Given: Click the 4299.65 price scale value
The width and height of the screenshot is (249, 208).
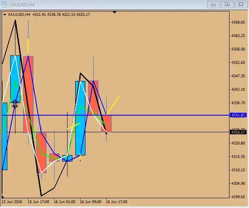Looking at the screenshot, I should point(238,197).
